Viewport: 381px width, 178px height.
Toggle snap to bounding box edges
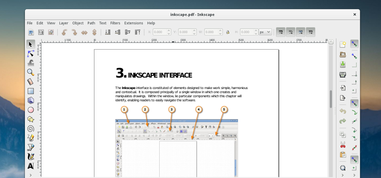tap(354, 65)
